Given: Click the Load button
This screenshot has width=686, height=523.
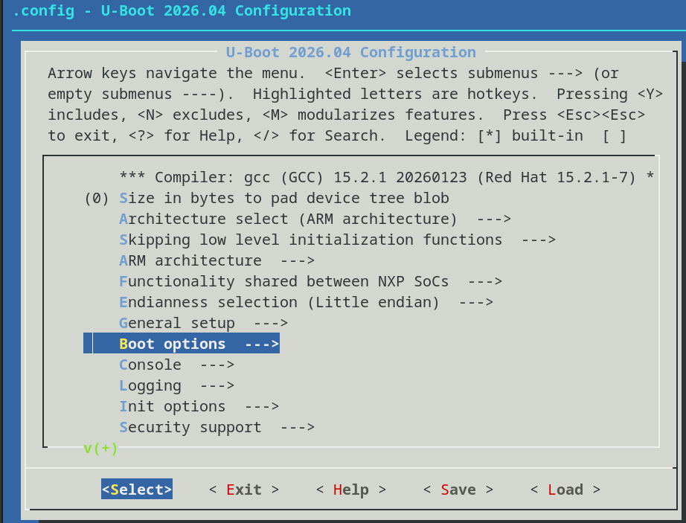Looking at the screenshot, I should coord(565,490).
